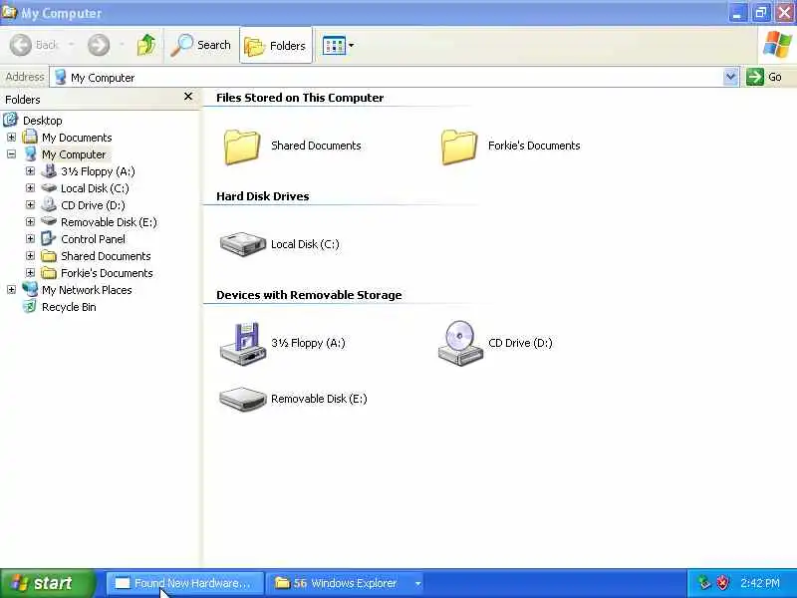This screenshot has height=598, width=797.
Task: Expand My Network Places tree node
Action: coord(11,290)
